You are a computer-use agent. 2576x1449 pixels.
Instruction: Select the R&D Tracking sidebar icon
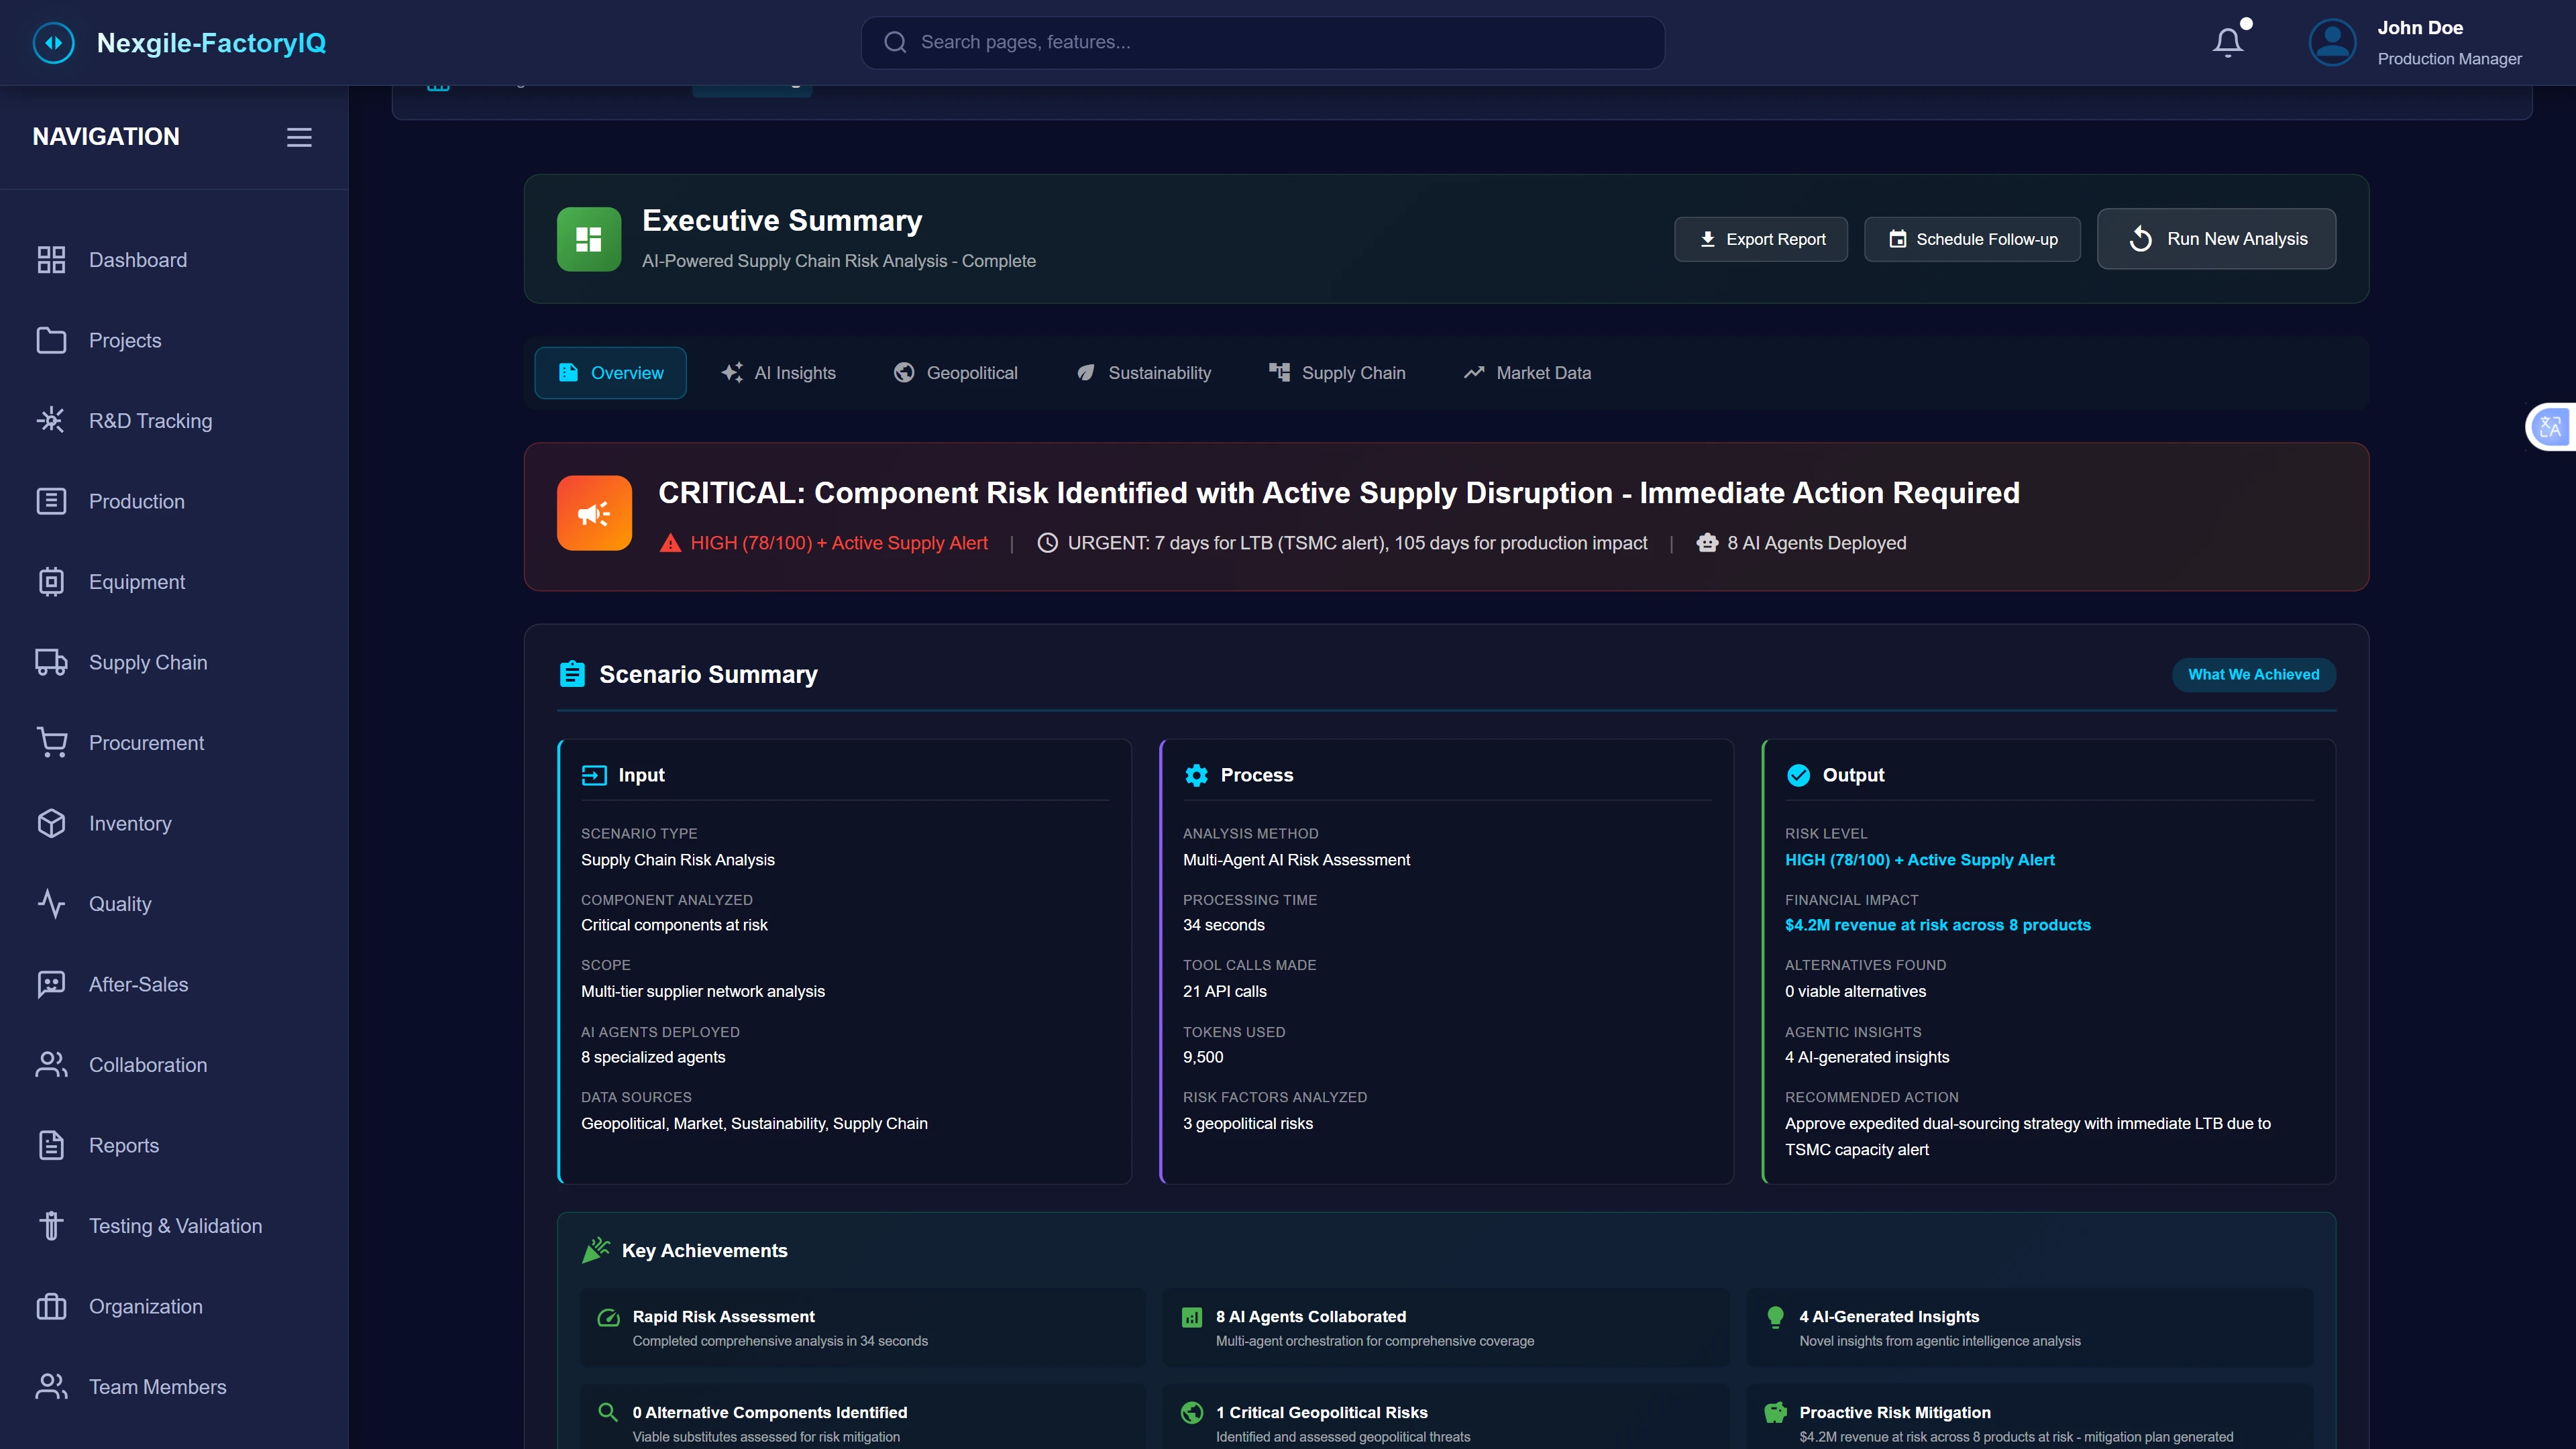click(x=51, y=420)
